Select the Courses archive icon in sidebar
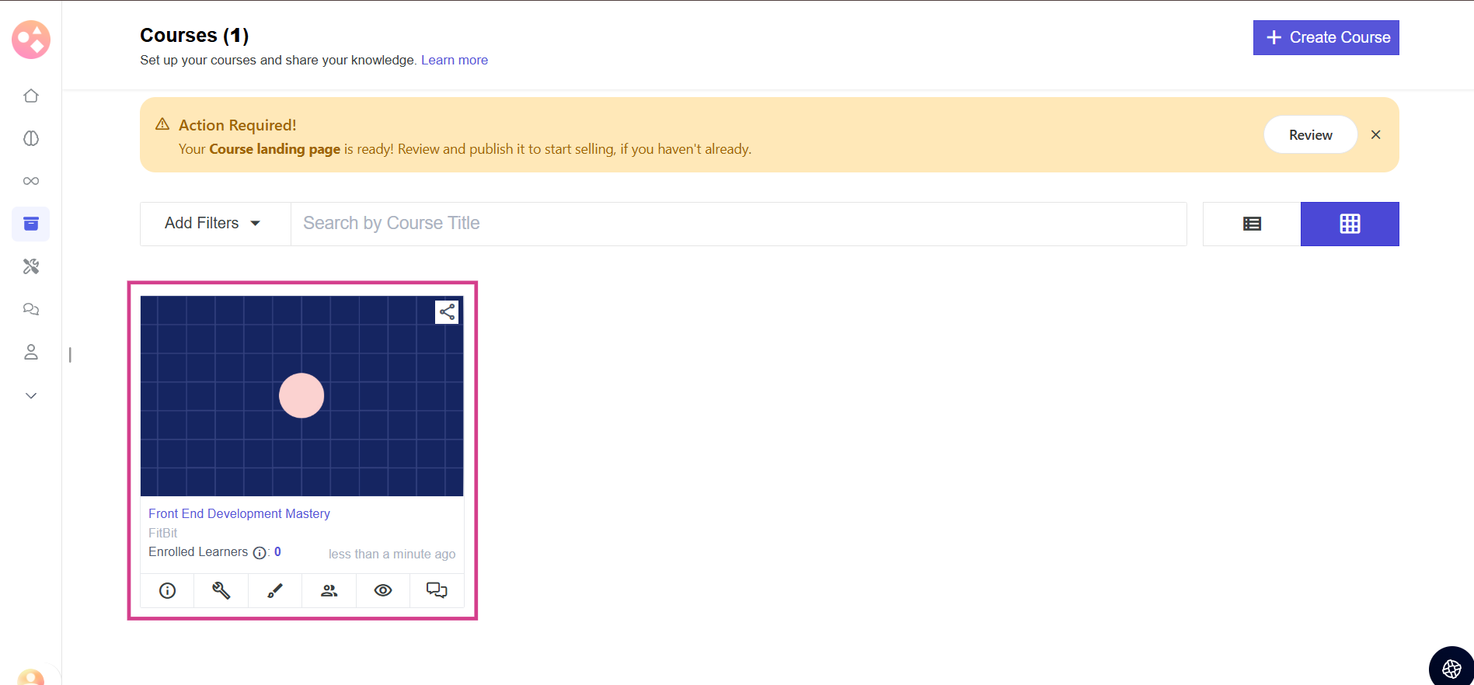 click(x=31, y=224)
